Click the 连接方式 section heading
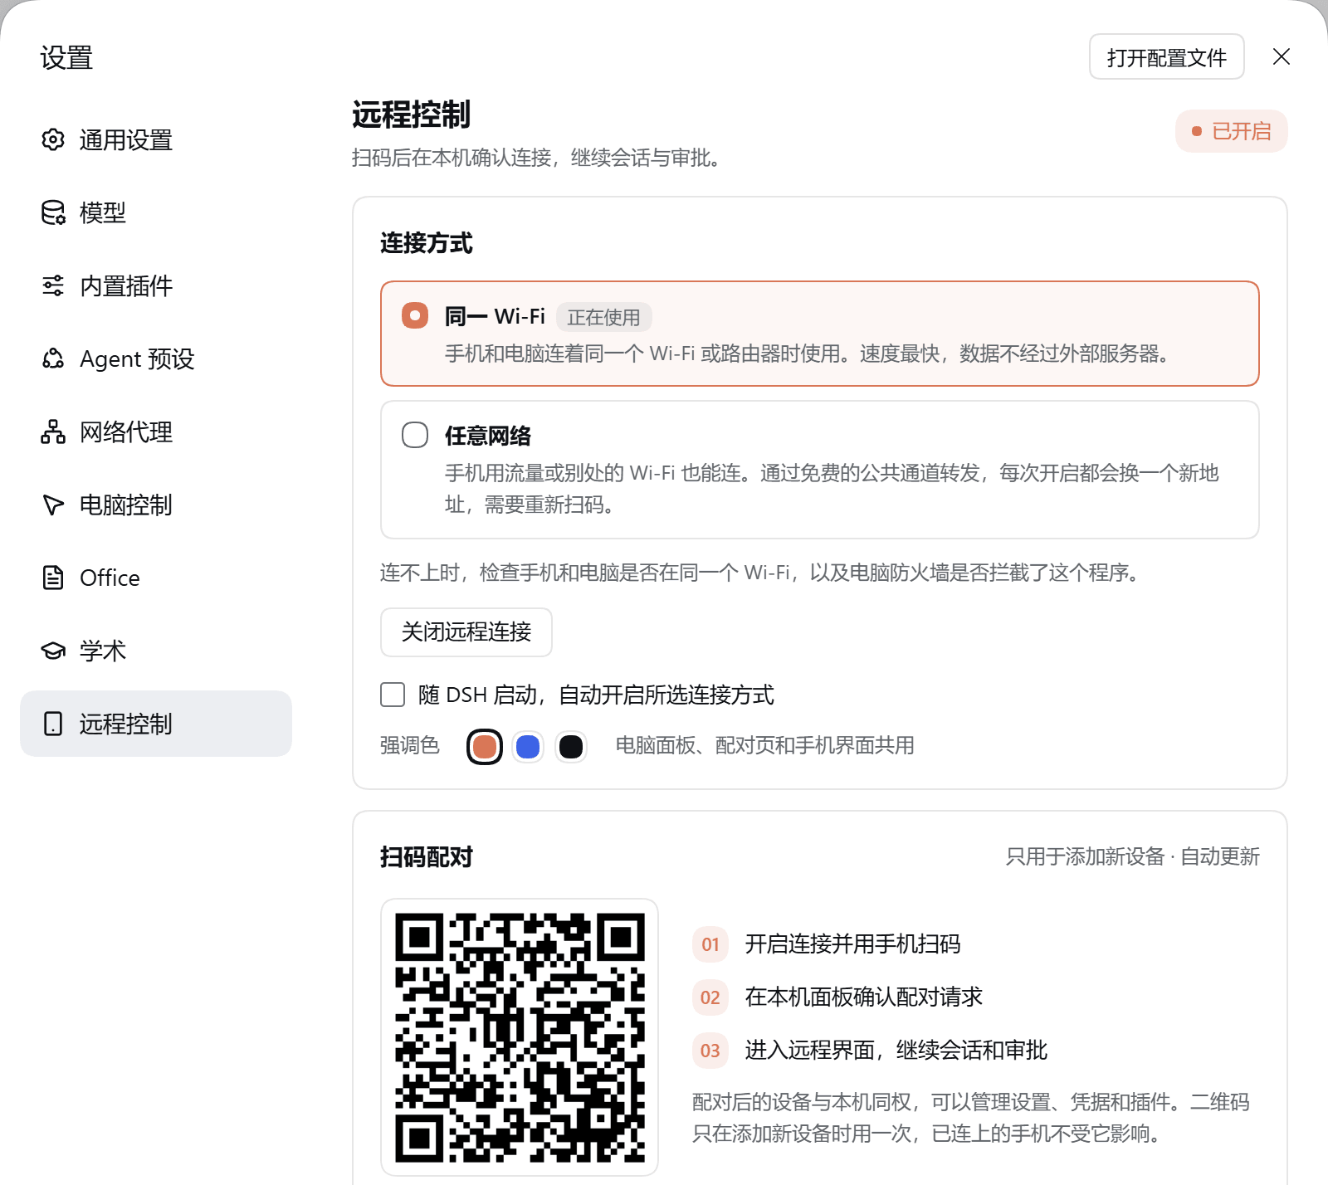1328x1185 pixels. click(x=426, y=243)
